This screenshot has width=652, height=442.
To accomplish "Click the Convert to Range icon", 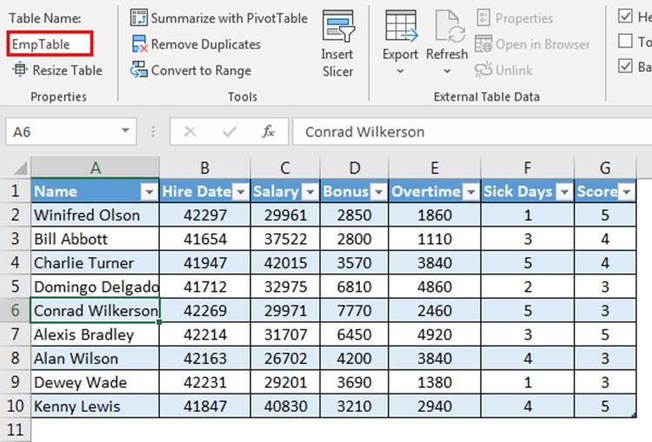I will [x=139, y=69].
